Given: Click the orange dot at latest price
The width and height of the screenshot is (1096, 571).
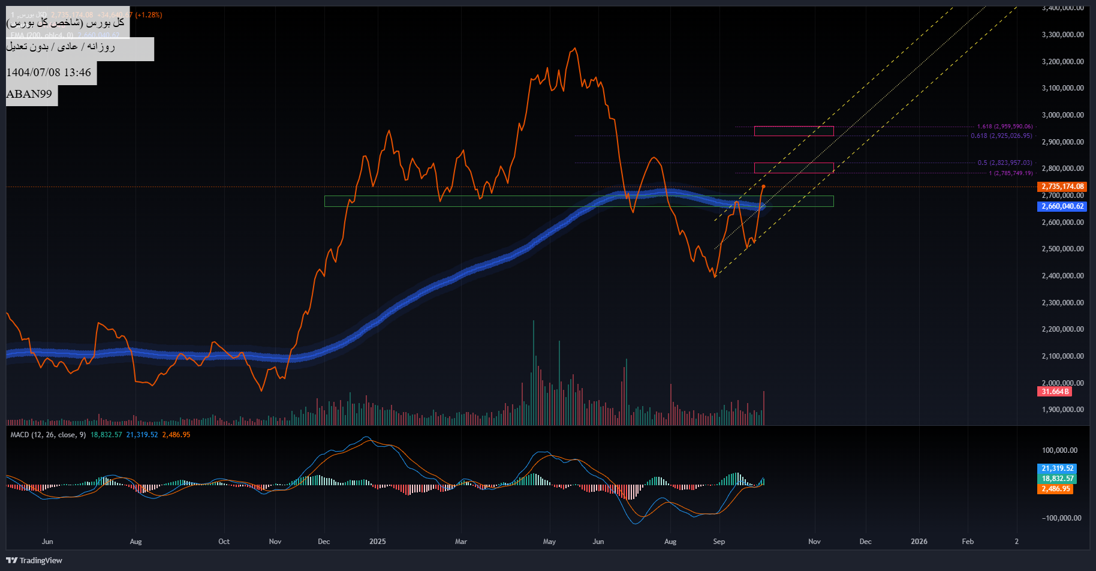Looking at the screenshot, I should [763, 187].
